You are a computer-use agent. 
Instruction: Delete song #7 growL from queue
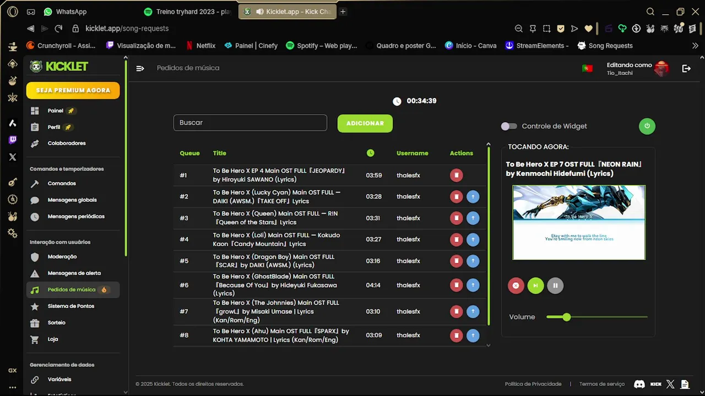(x=456, y=312)
